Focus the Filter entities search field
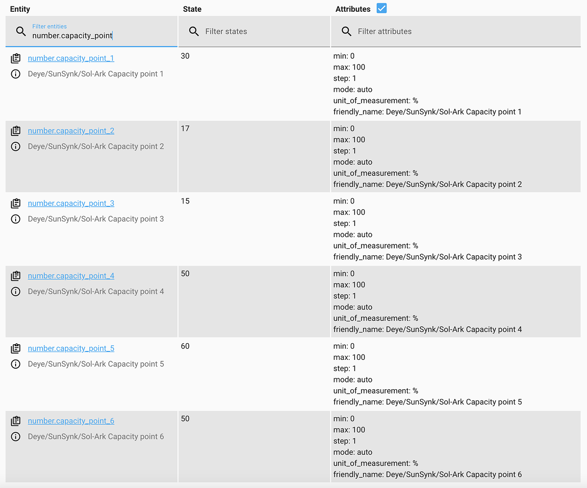Image resolution: width=587 pixels, height=488 pixels. 98,36
